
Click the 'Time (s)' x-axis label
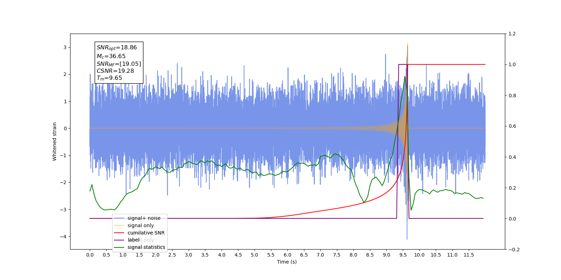coord(287,262)
